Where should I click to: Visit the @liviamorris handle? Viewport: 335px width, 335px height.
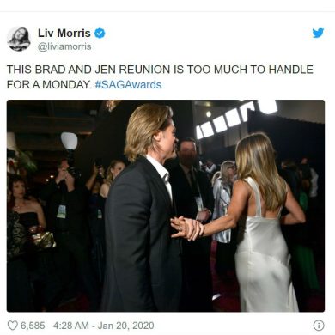64,46
